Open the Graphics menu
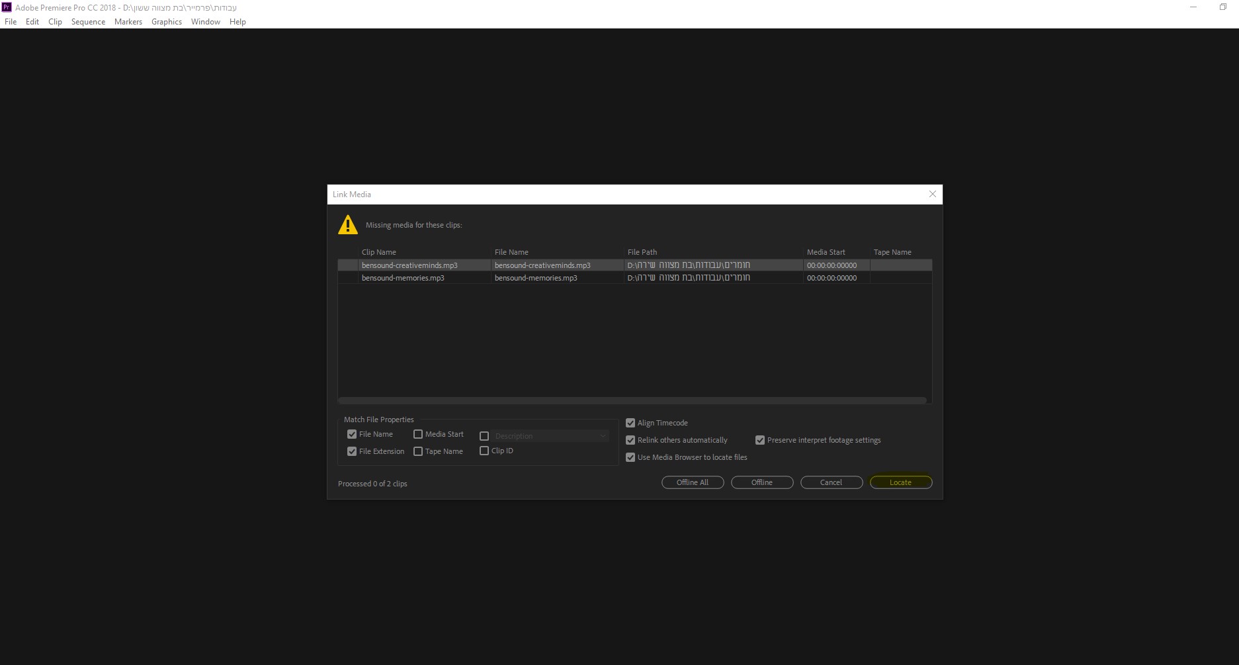This screenshot has height=665, width=1239. 167,22
